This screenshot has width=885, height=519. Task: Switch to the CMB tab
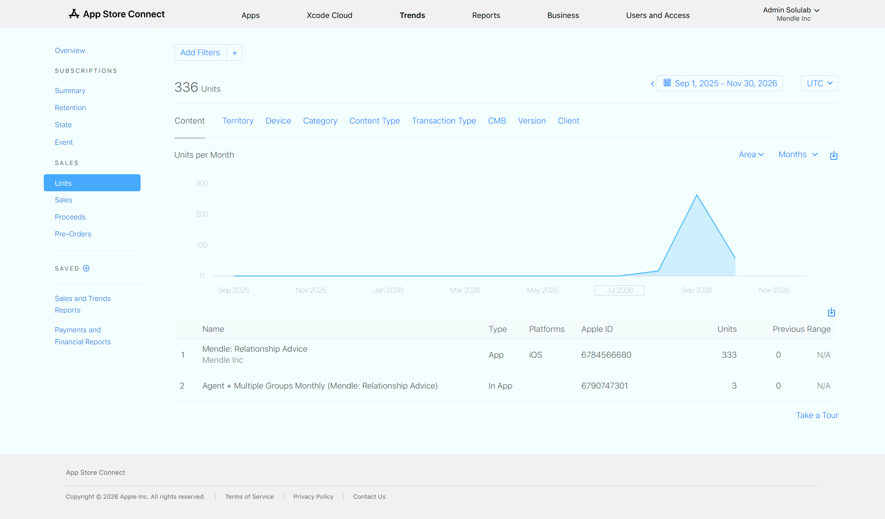click(497, 121)
